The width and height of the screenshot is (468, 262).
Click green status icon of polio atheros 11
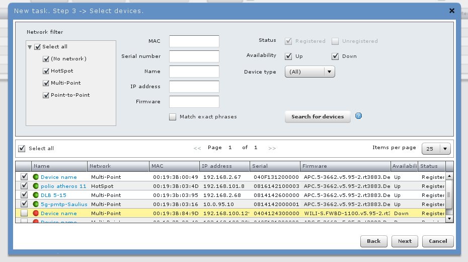click(x=36, y=186)
